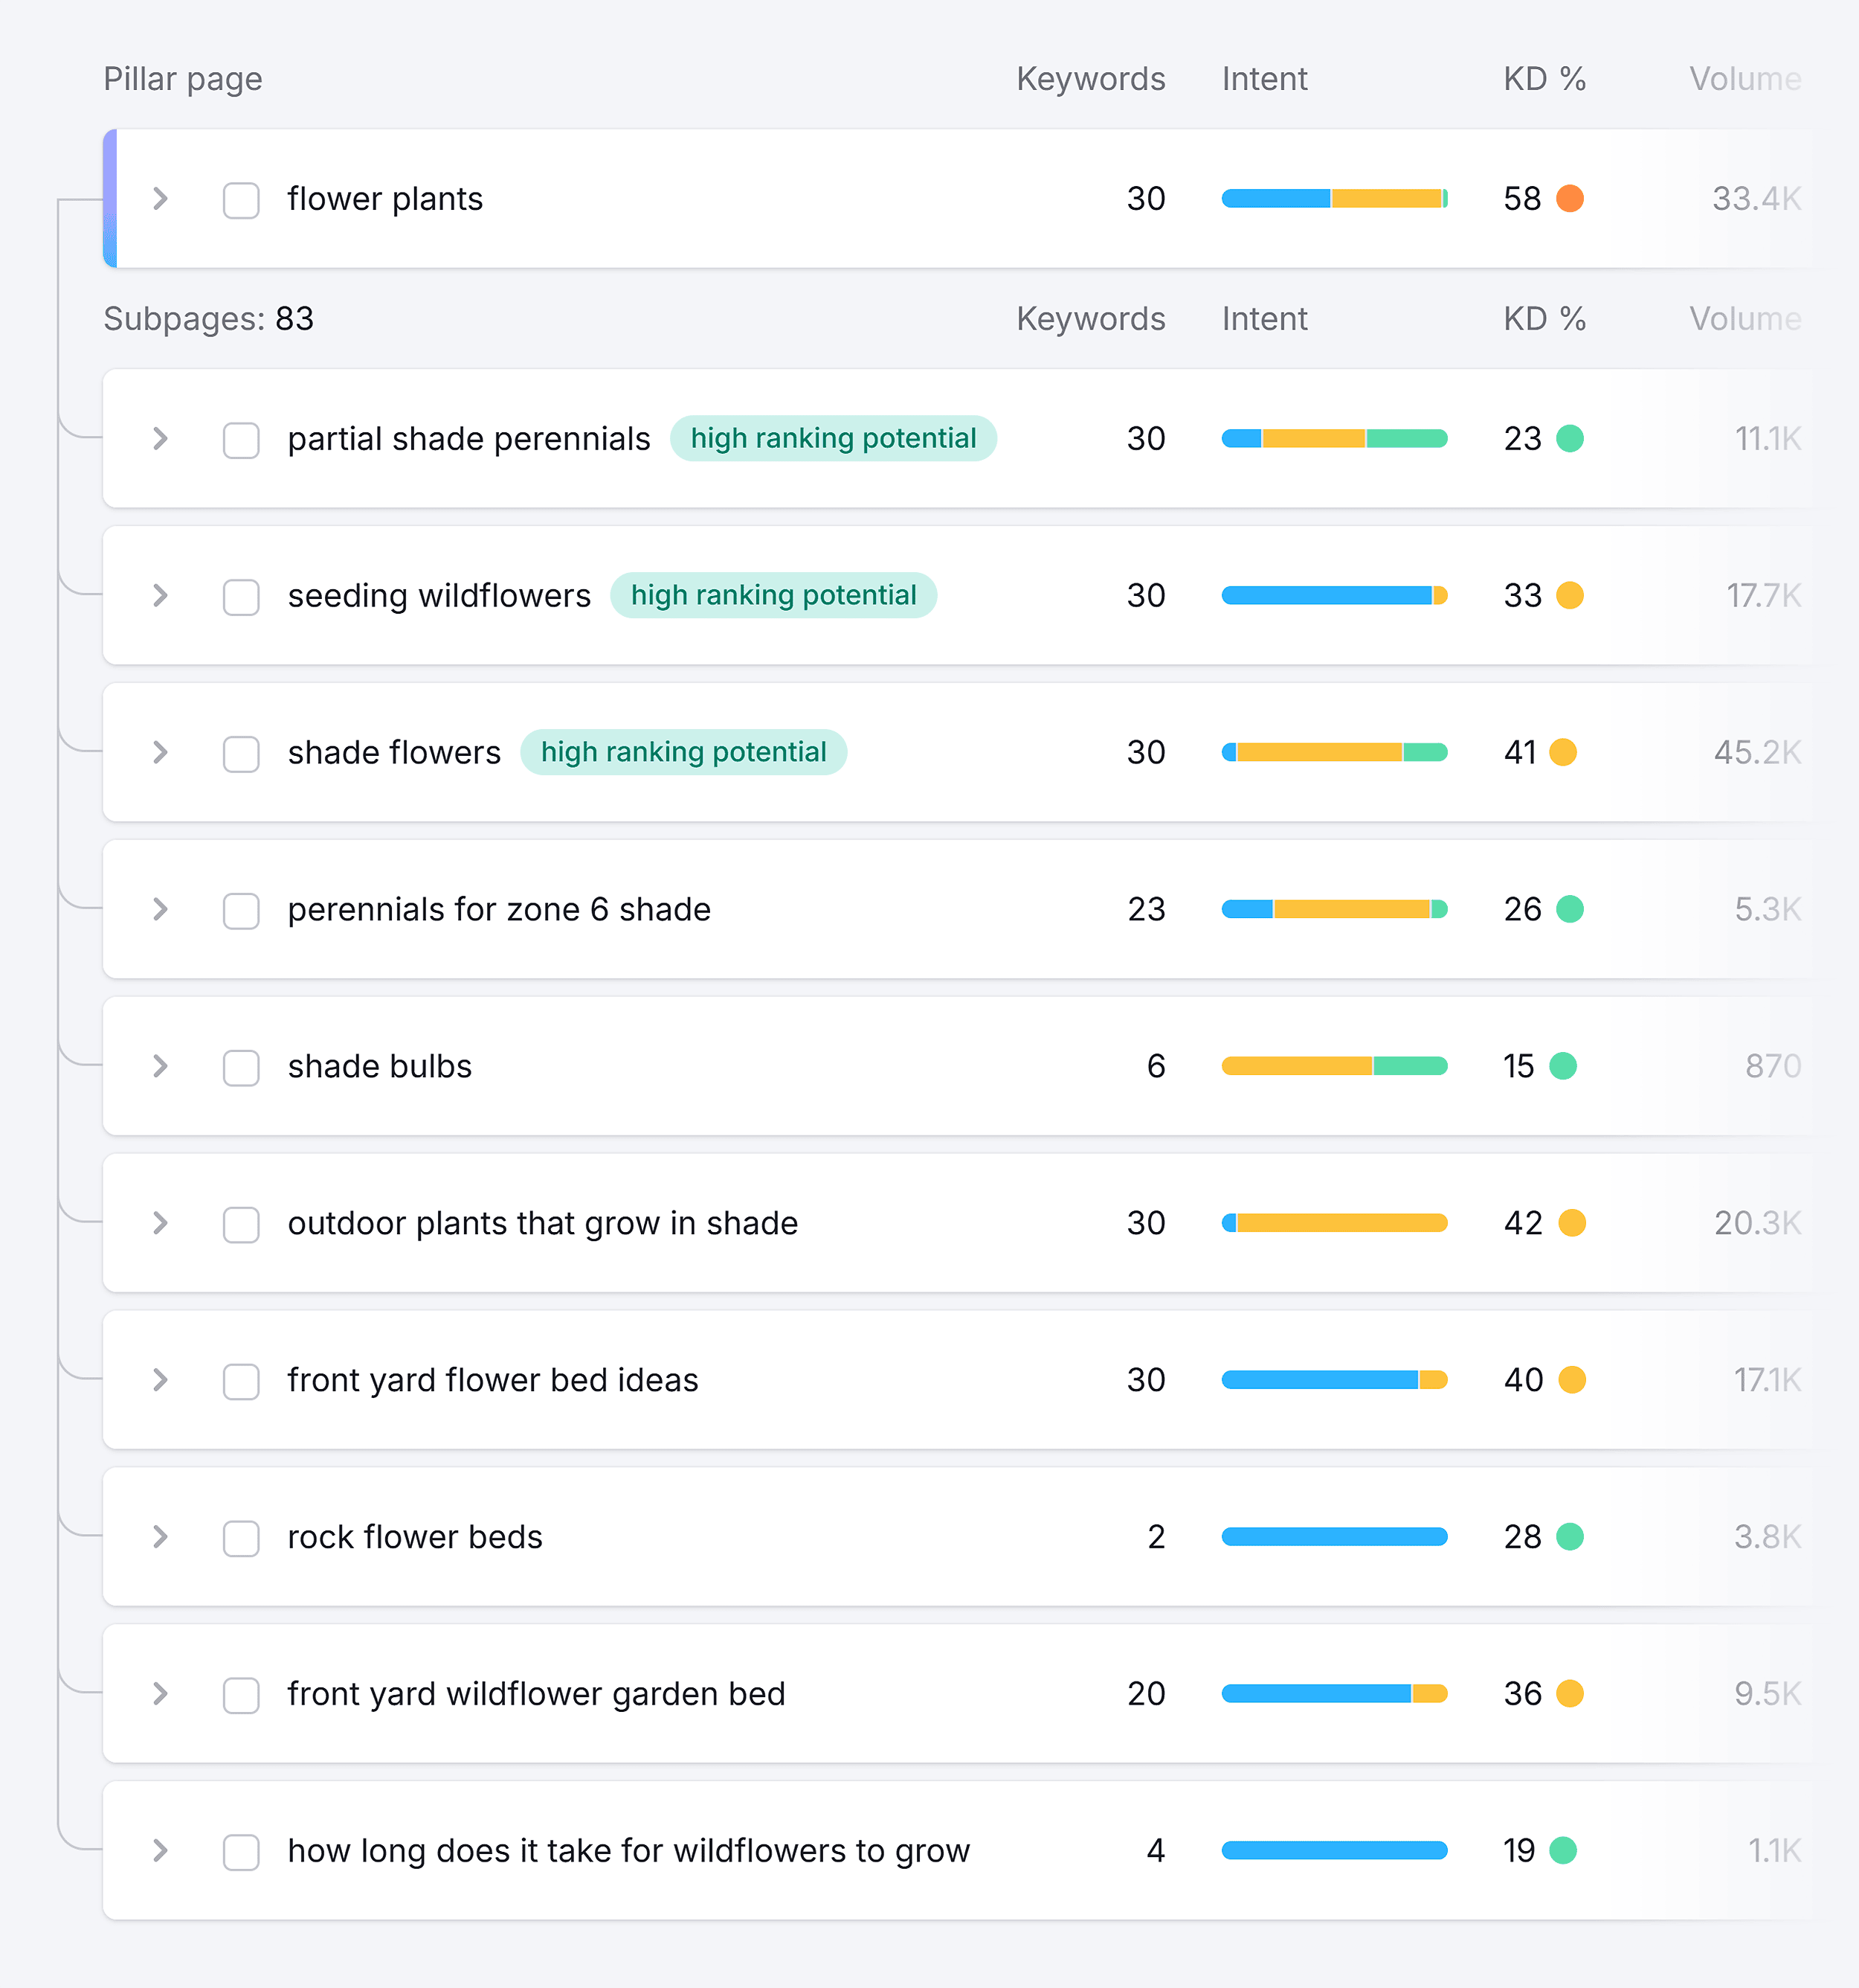Click the high ranking potential badge on partial shade perennials
Viewport: 1859px width, 1988px height.
coord(834,438)
